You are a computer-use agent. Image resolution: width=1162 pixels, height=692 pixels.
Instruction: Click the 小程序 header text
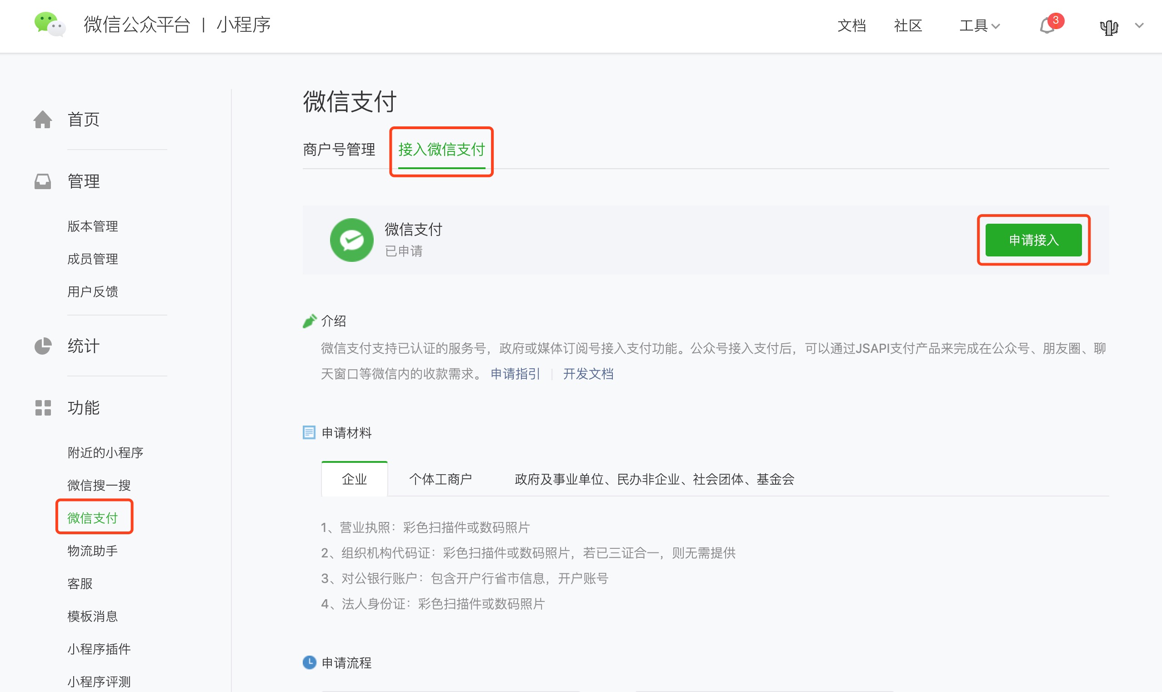point(244,25)
